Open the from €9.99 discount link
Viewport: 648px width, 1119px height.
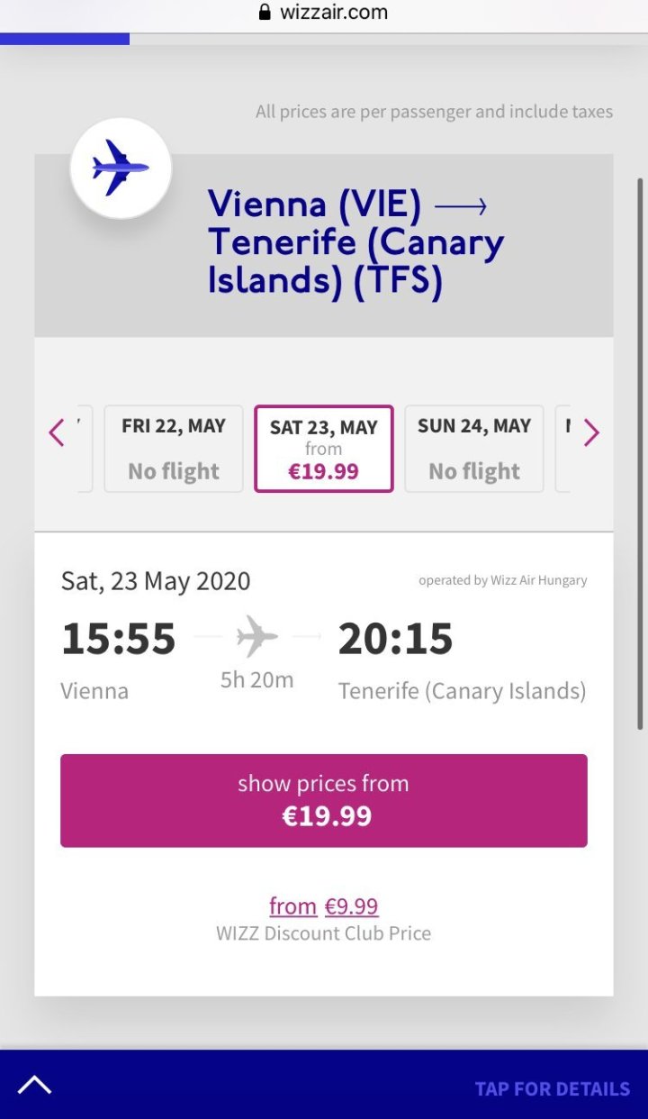coord(324,905)
